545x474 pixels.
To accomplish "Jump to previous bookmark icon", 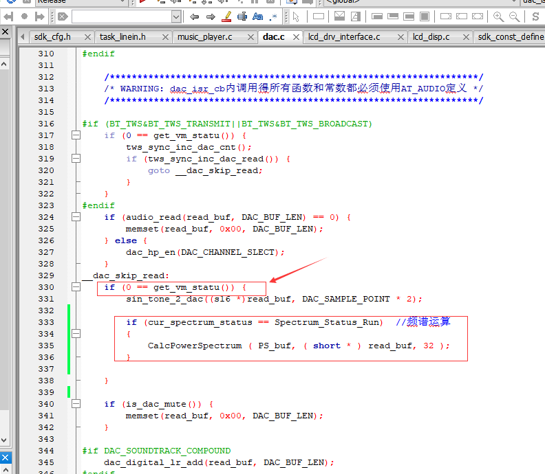I will click(x=8, y=16).
